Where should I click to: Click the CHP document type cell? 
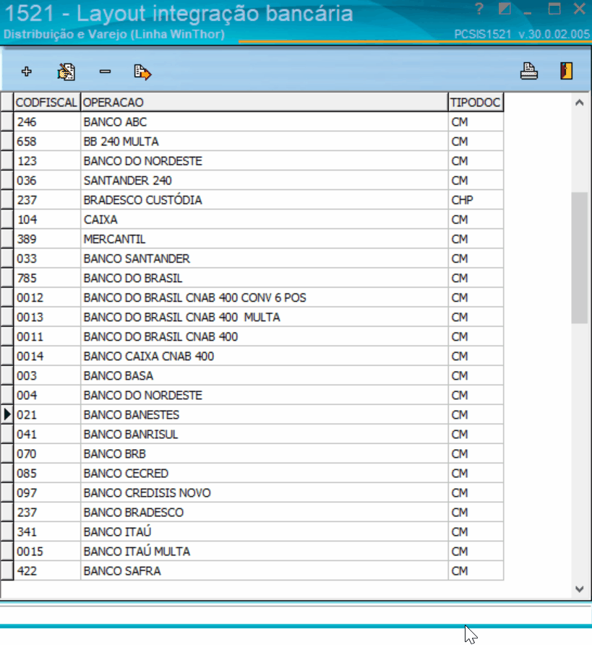pyautogui.click(x=476, y=200)
